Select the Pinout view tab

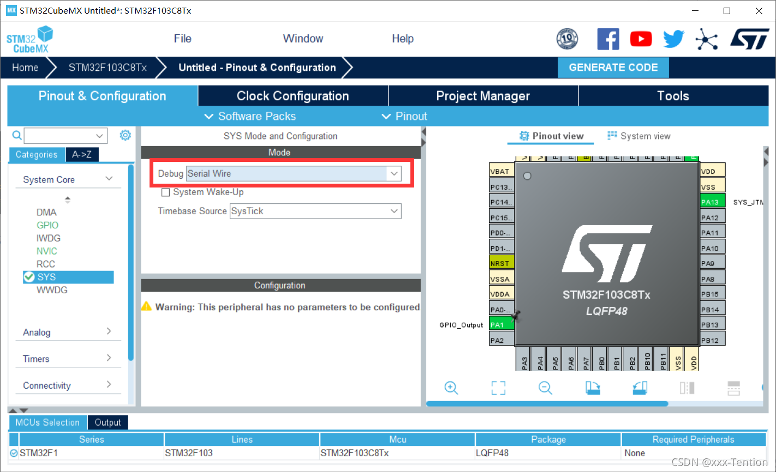(551, 136)
